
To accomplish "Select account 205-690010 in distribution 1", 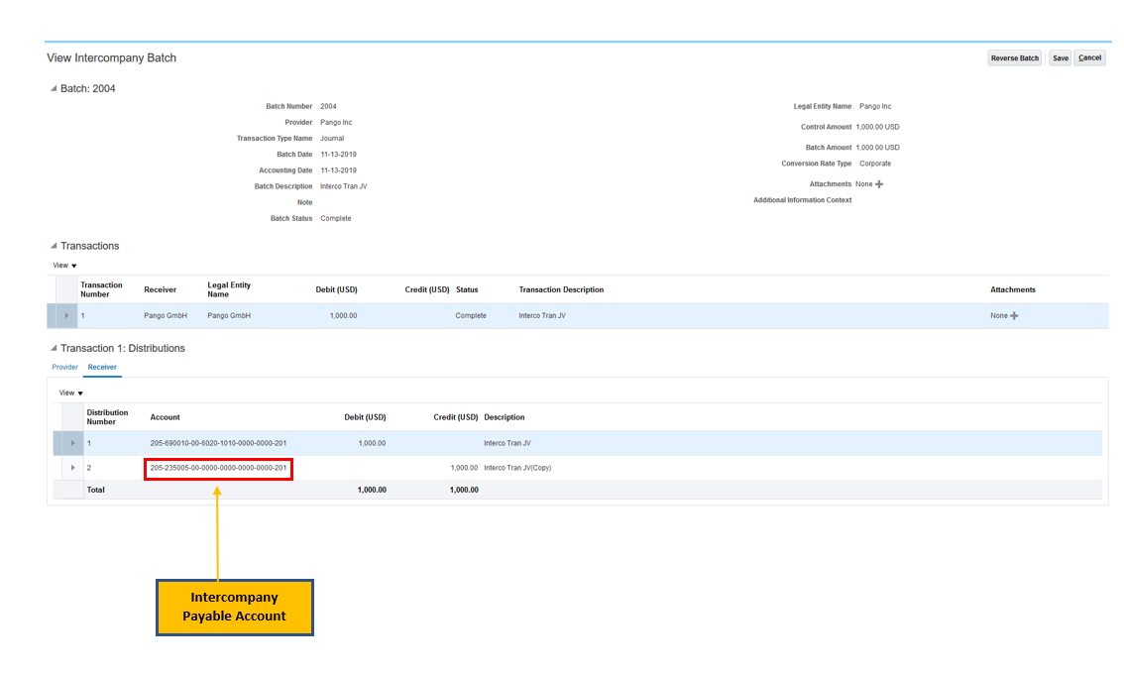I will point(218,443).
